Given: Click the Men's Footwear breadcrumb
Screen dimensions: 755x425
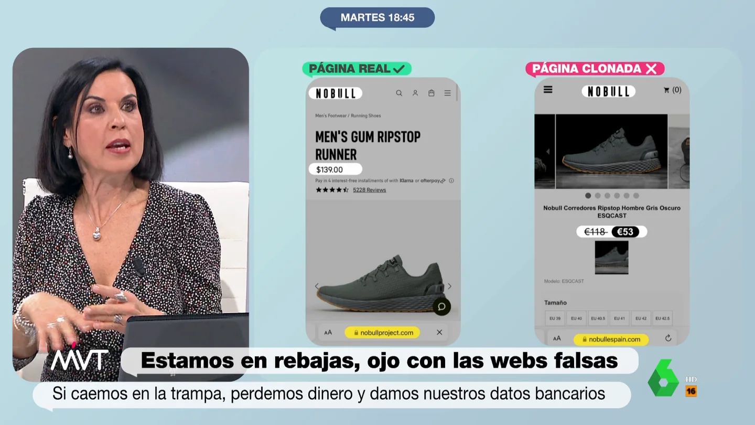Looking at the screenshot, I should [x=330, y=115].
